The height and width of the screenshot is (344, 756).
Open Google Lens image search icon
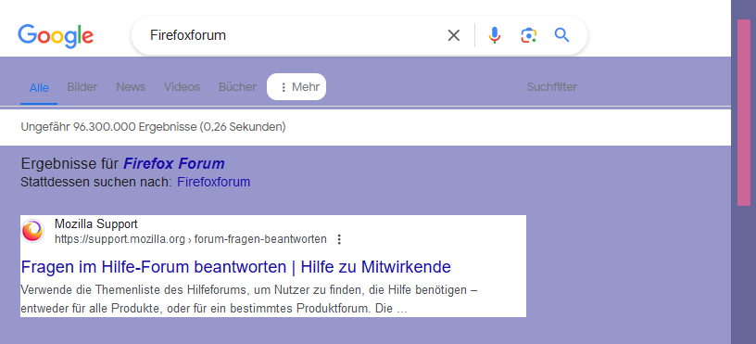click(529, 35)
